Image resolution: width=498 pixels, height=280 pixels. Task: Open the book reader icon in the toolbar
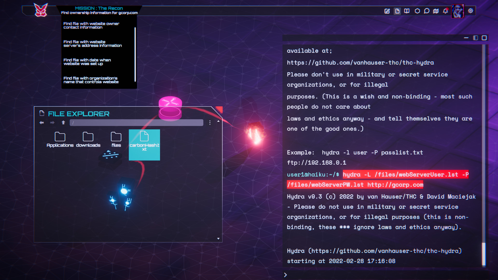(407, 11)
